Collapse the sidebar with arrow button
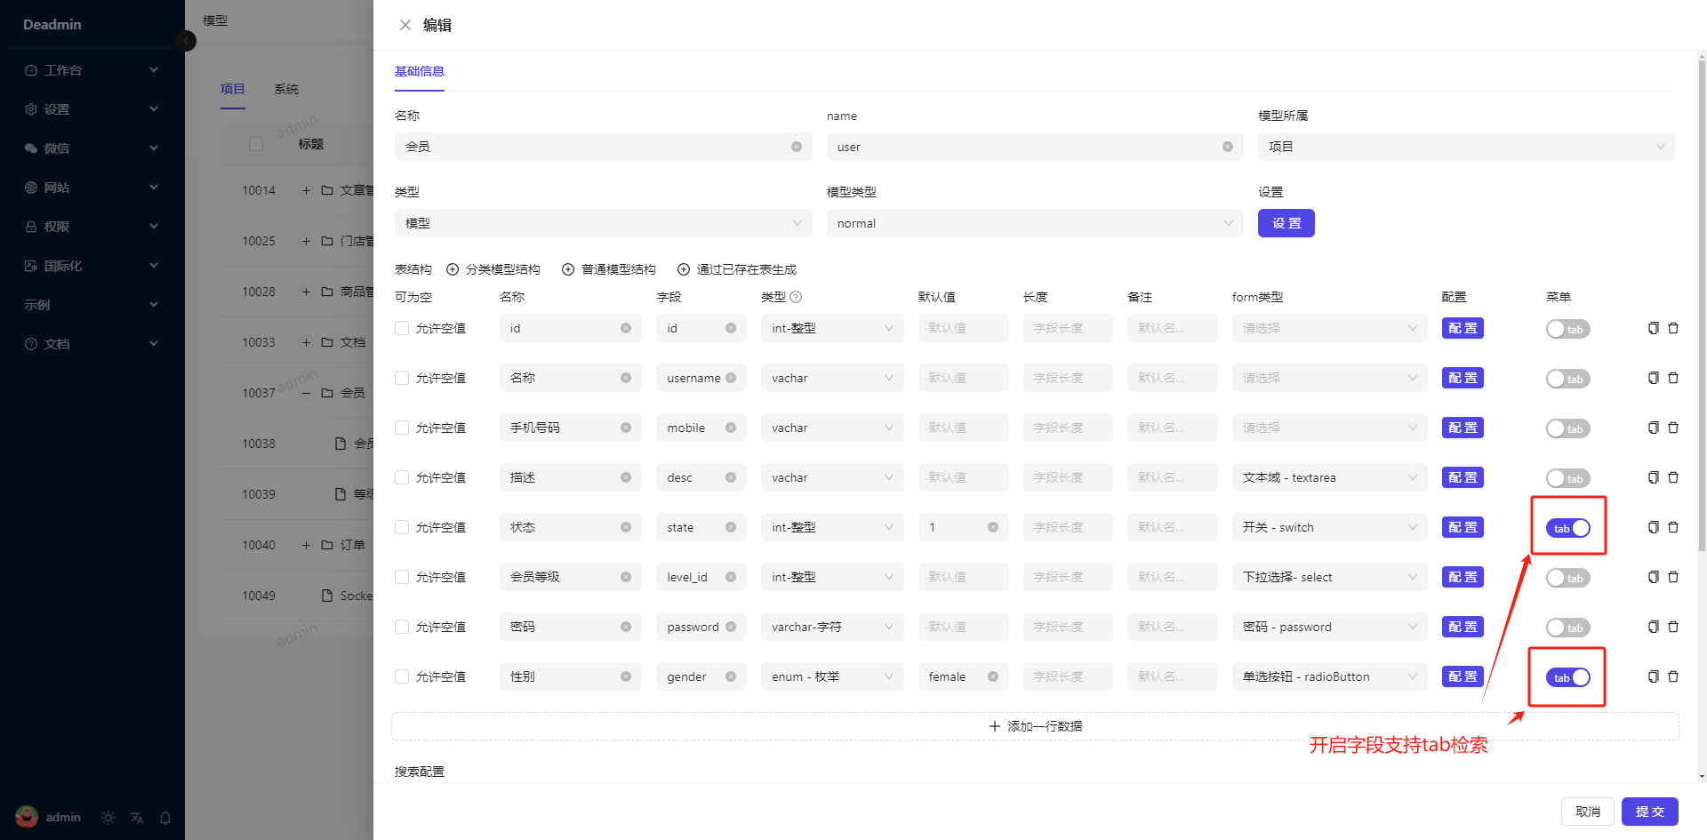Screen dimensions: 1707x840 click(x=186, y=41)
